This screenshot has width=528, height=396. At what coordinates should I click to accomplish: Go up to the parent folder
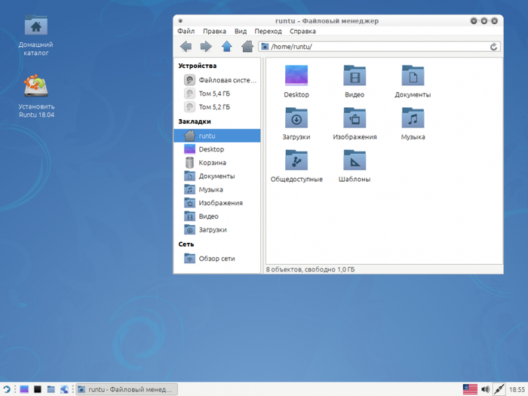[226, 47]
